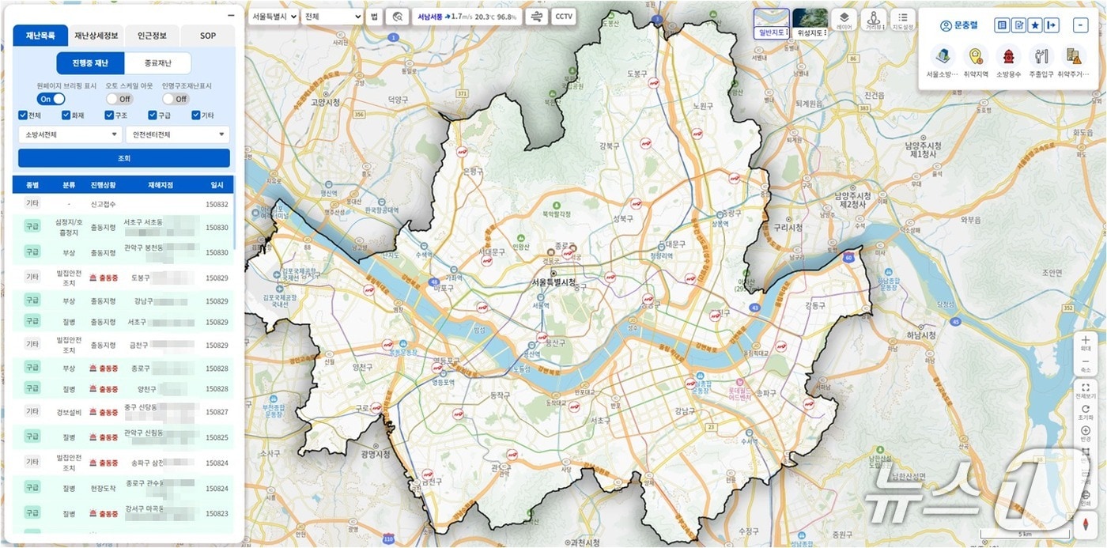The image size is (1107, 548).
Task: Click the map search magnifier icon
Action: pyautogui.click(x=398, y=17)
